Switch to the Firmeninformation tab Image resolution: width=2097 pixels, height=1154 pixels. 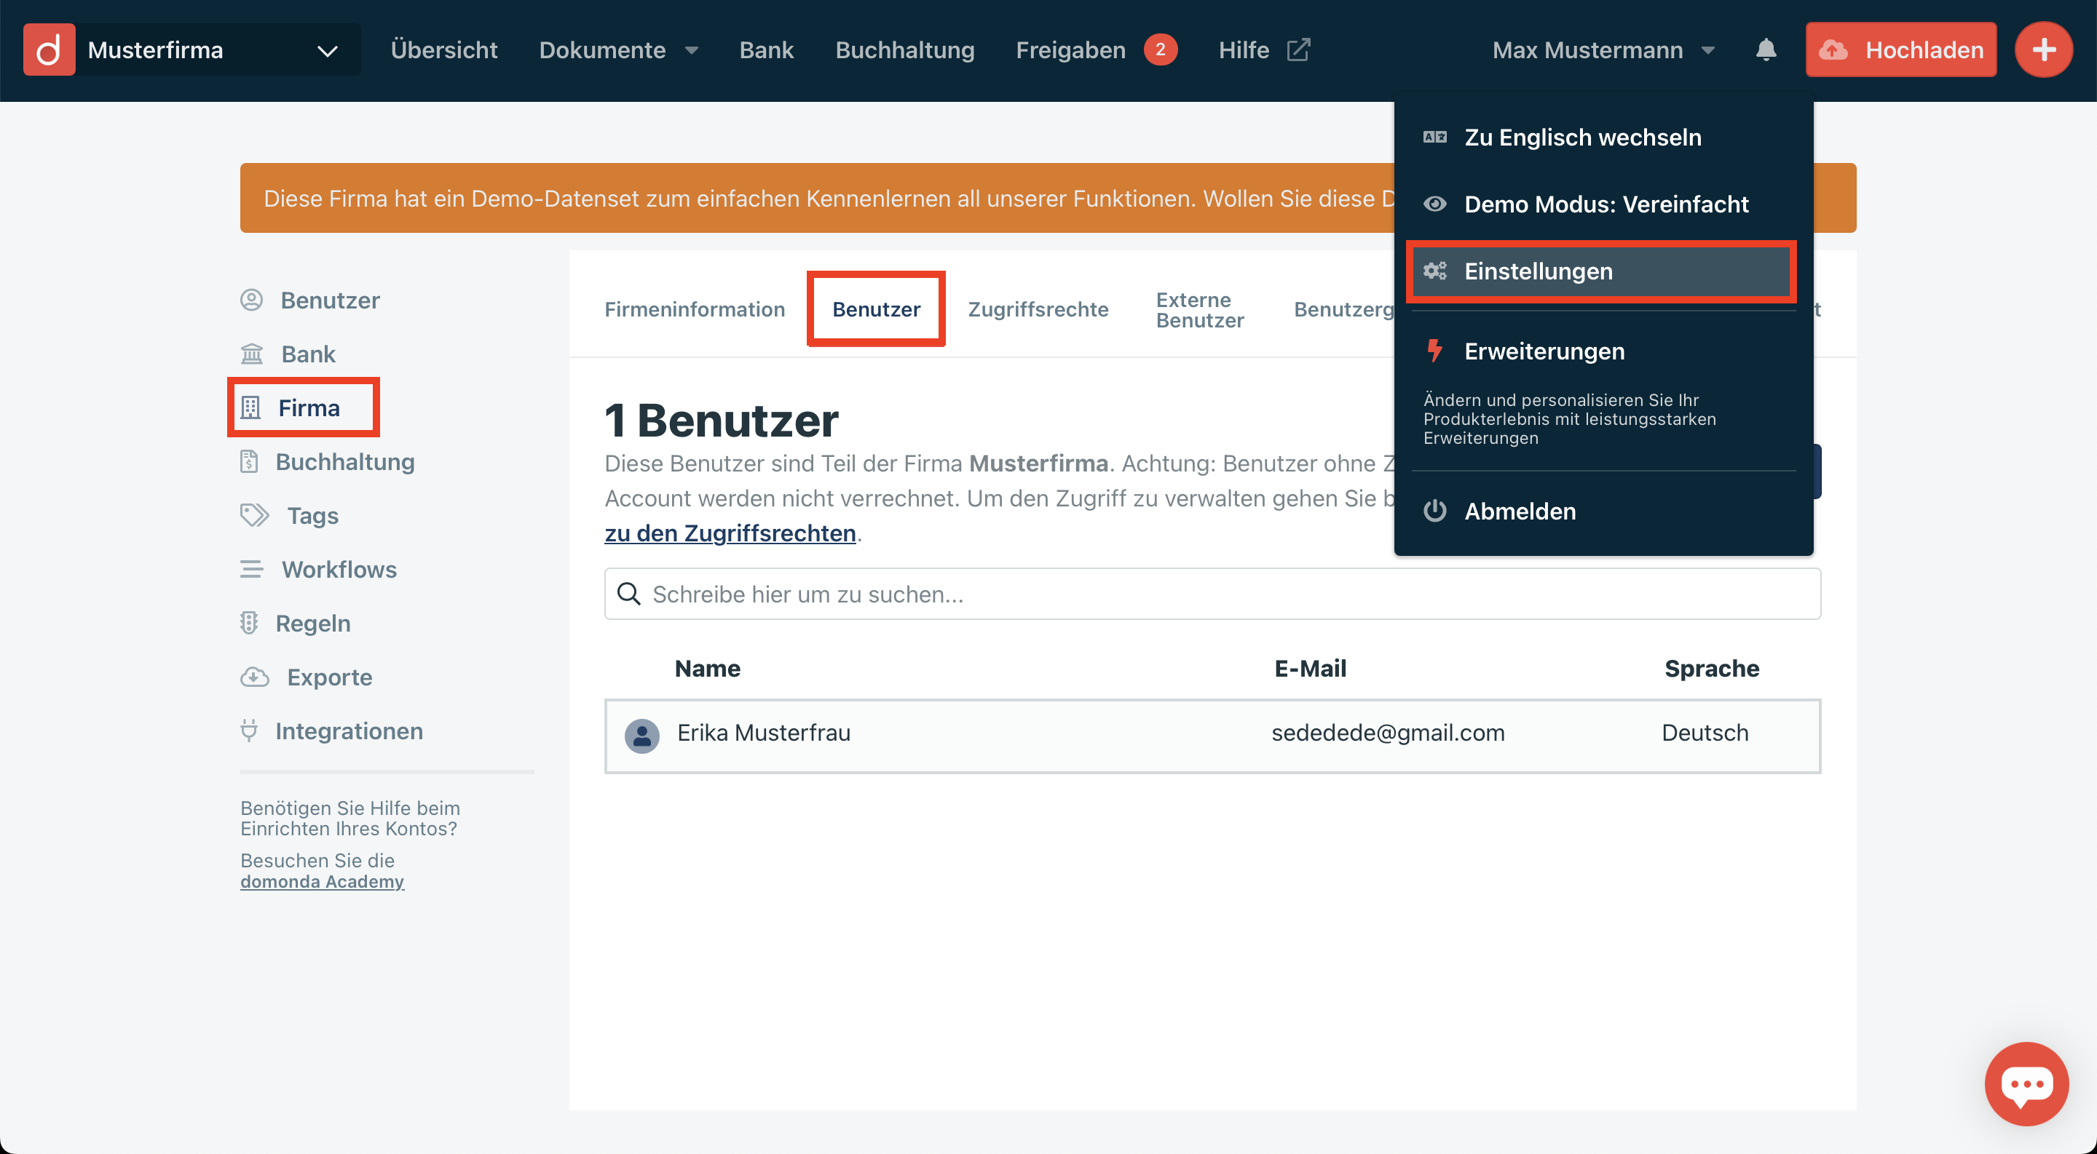coord(695,309)
